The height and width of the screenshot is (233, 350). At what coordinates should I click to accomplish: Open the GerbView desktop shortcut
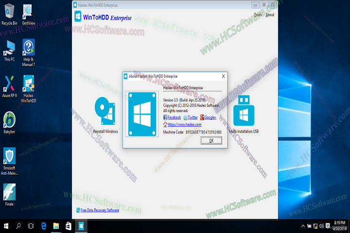(x=29, y=15)
